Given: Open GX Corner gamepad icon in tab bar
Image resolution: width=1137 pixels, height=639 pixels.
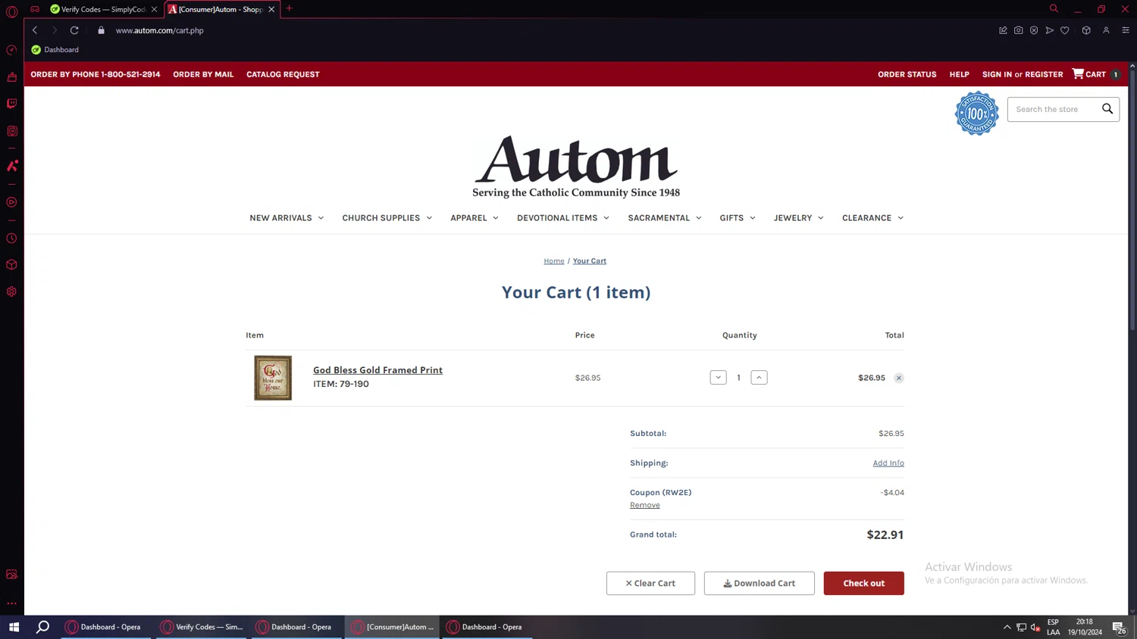Looking at the screenshot, I should point(35,9).
